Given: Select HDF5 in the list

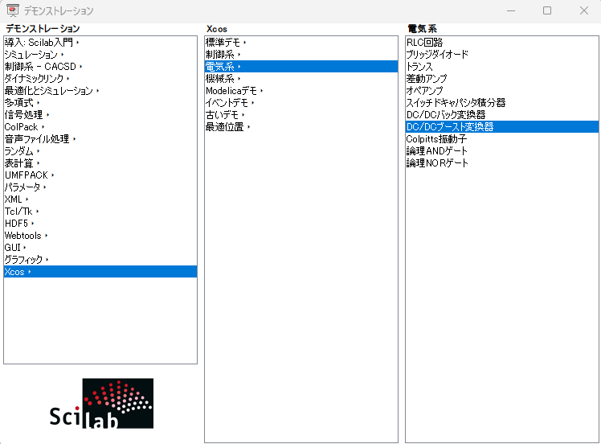Looking at the screenshot, I should point(100,224).
